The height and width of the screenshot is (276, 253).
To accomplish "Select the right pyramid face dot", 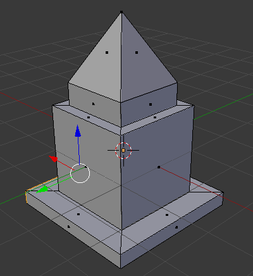I will [137, 53].
